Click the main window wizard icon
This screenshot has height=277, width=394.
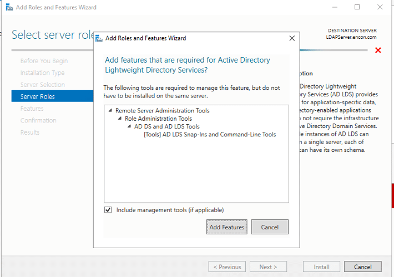(8, 7)
